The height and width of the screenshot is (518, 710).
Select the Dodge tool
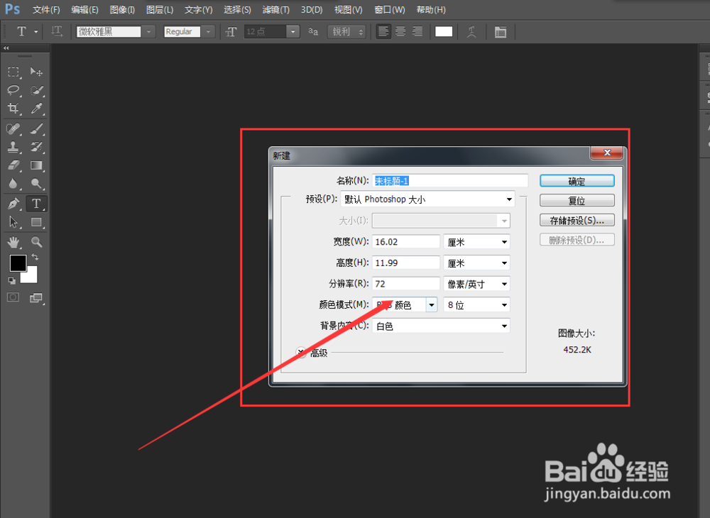pos(36,183)
